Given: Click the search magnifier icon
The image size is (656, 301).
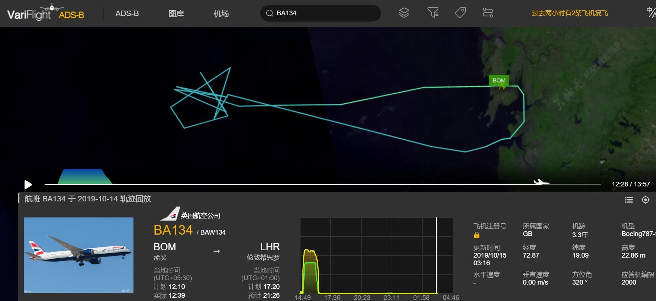Looking at the screenshot, I should point(269,13).
